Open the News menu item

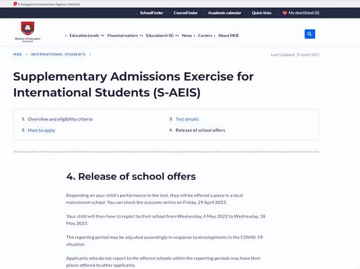[187, 35]
